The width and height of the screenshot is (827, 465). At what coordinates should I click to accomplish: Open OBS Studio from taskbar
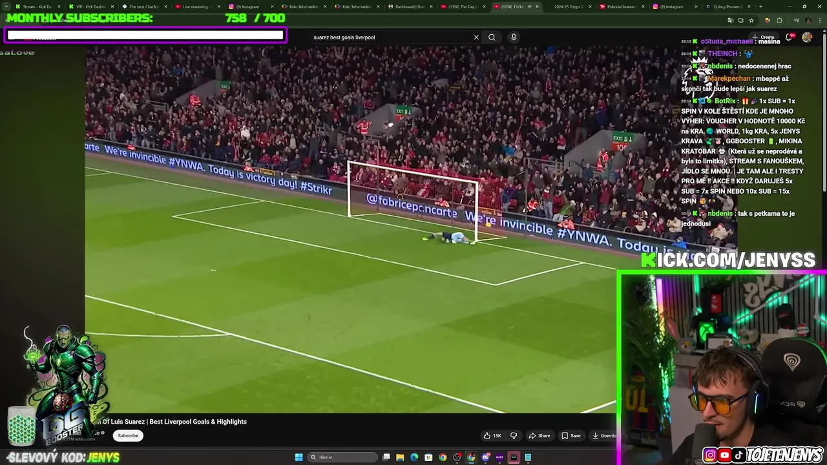click(x=457, y=457)
